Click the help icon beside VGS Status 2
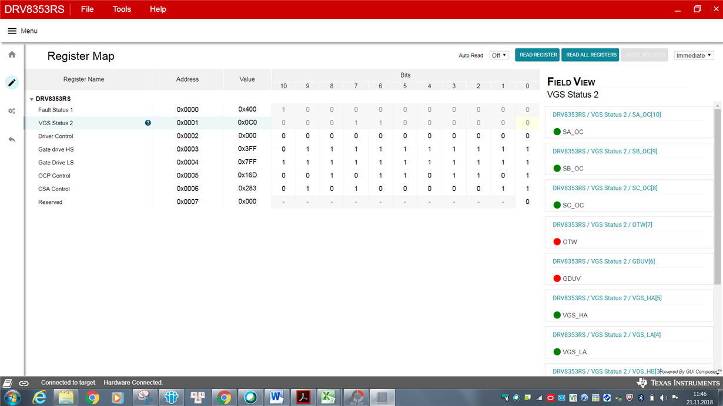The width and height of the screenshot is (723, 406). (x=148, y=123)
